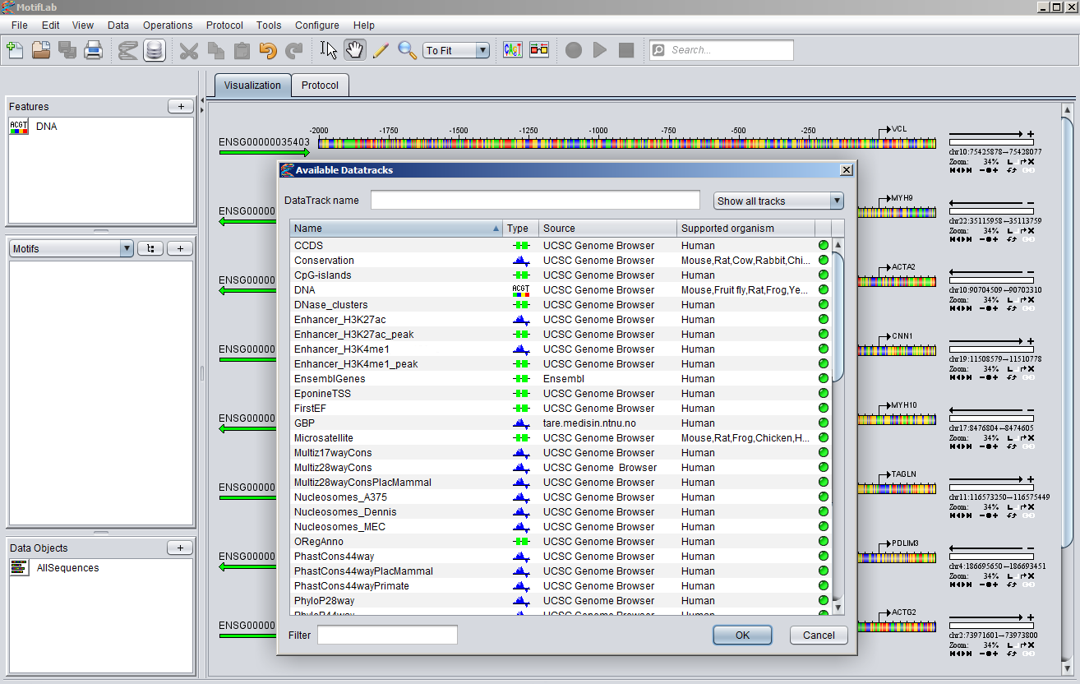Select the GBP datatrack row
This screenshot has height=684, width=1080.
561,423
